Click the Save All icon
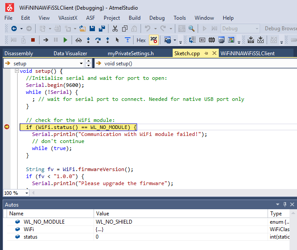Image resolution: width=297 pixels, height=250 pixels. click(x=102, y=29)
